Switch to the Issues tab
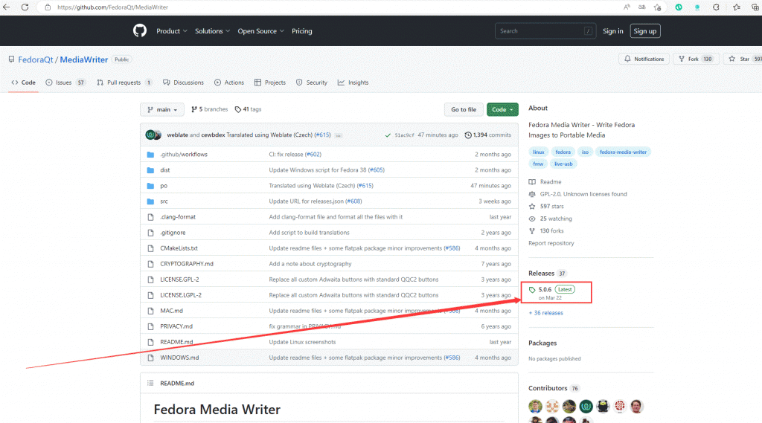 (x=65, y=83)
